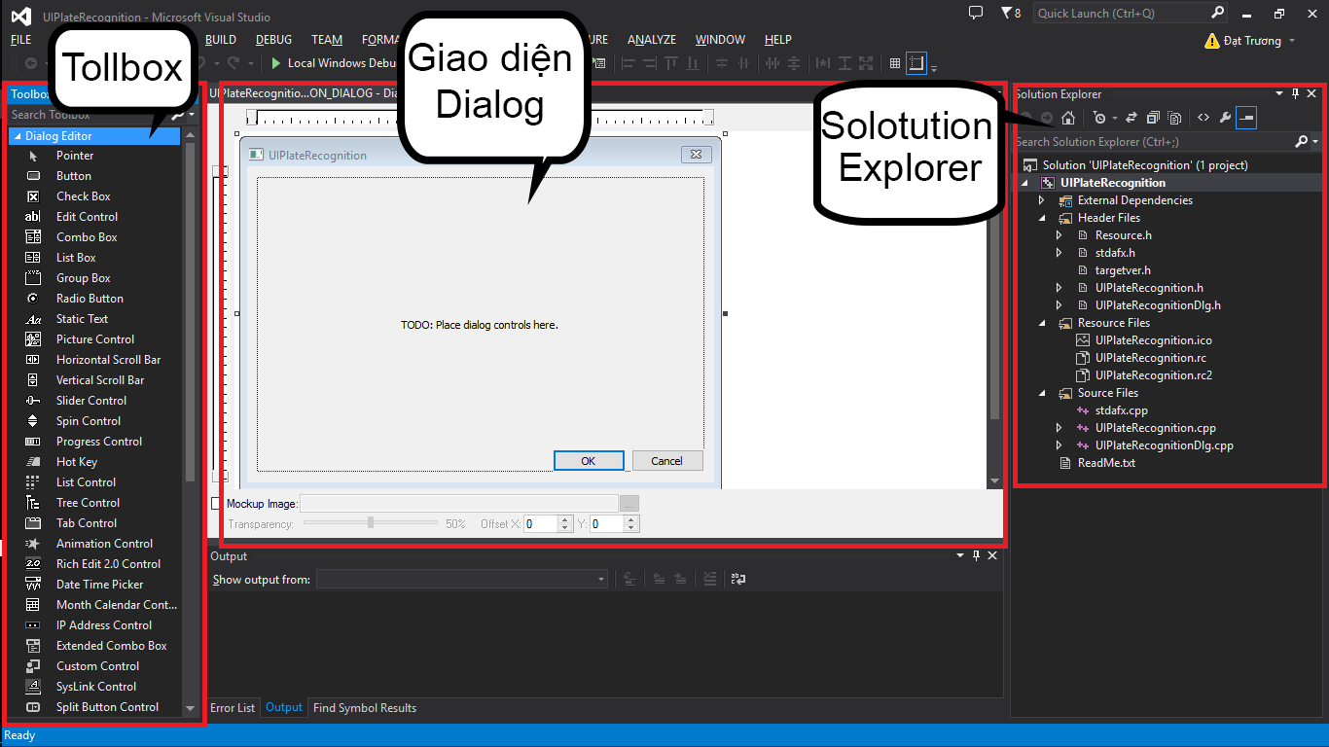The height and width of the screenshot is (747, 1329).
Task: Start Local Windows Debugger
Action: [x=334, y=63]
